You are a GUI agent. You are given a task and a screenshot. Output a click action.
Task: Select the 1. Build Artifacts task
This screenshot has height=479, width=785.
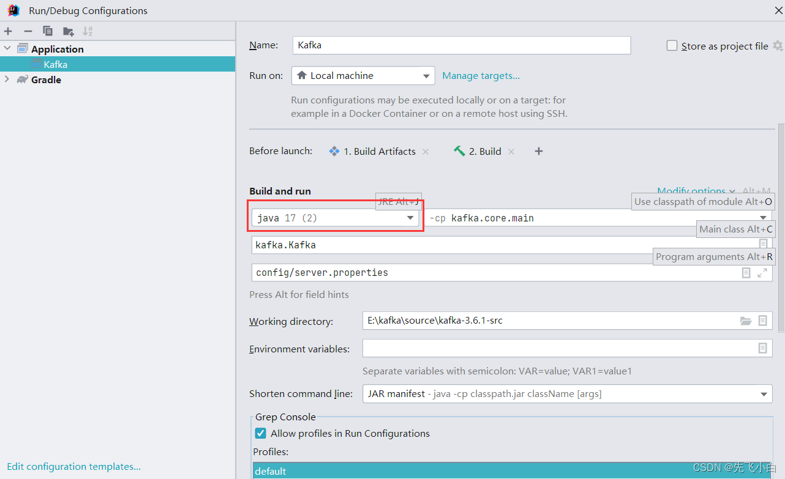[x=372, y=152]
